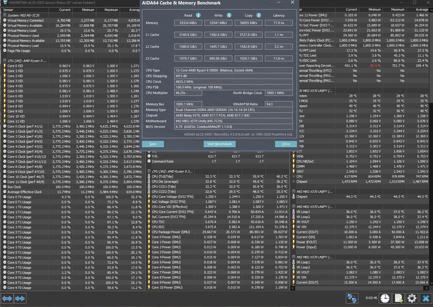Click the lightning icon of CPU TDC row

(149, 222)
